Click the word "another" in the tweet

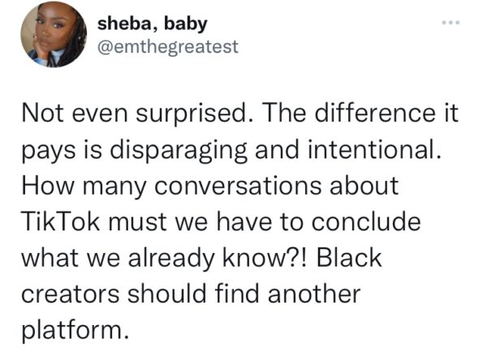click(314, 294)
